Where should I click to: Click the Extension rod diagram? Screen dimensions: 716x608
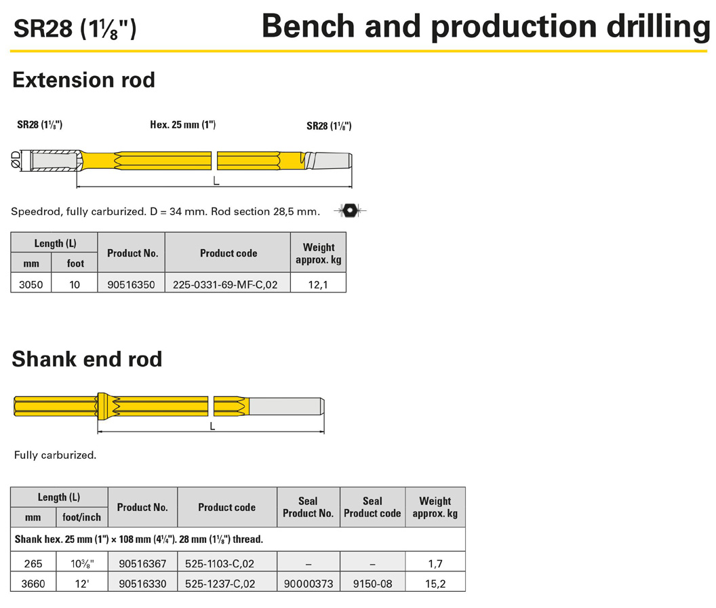point(181,169)
